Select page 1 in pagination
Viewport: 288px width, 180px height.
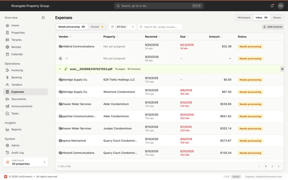pos(265,166)
